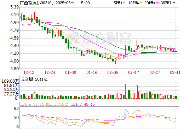Click the tallest red volume bar
This screenshot has width=184, height=129.
[x=126, y=91]
